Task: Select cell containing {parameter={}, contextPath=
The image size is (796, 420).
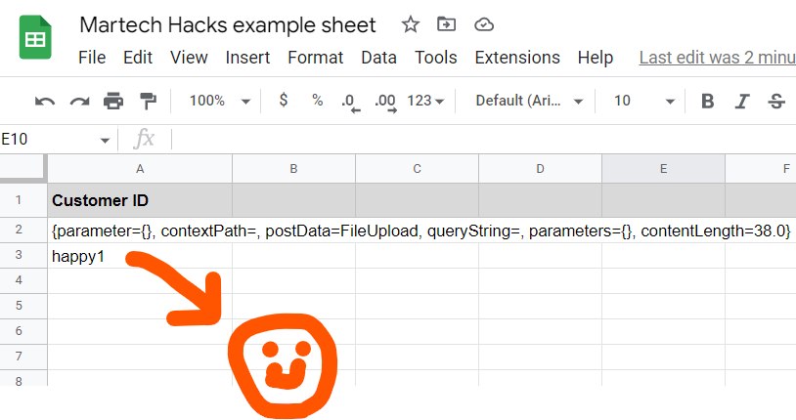Action: (140, 231)
